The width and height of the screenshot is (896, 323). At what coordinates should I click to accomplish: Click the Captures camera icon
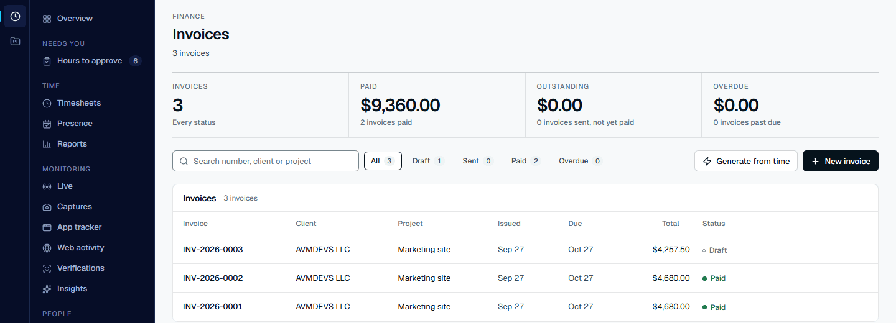pos(47,207)
